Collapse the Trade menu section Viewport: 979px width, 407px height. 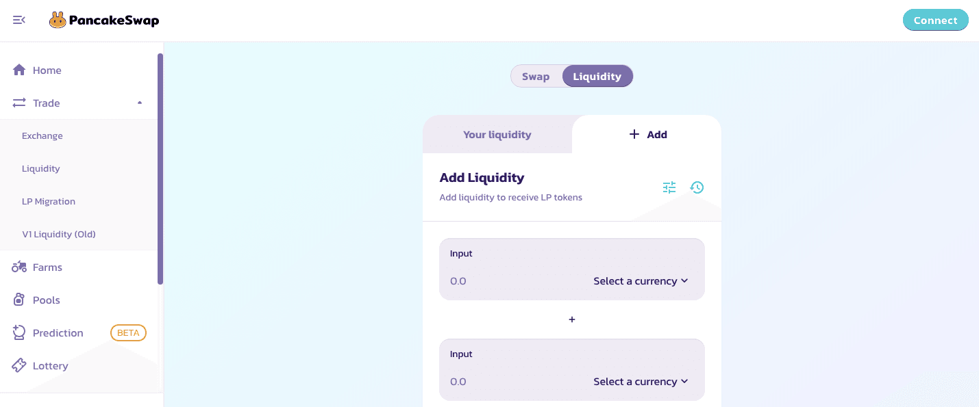point(140,103)
